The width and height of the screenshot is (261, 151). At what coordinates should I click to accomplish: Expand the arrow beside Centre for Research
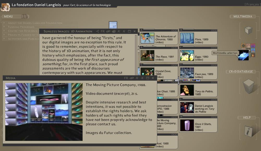[x=4, y=31]
